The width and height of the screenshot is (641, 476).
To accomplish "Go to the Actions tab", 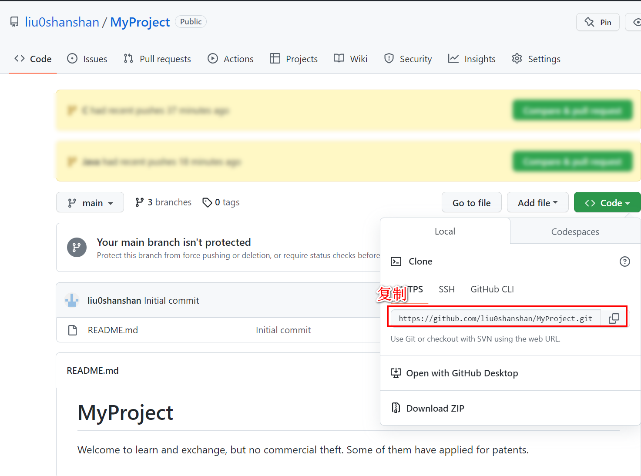I will click(231, 59).
